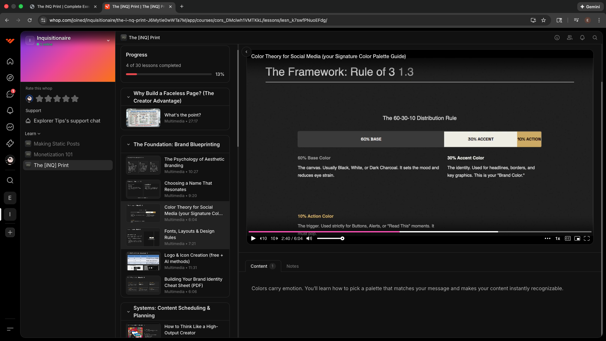
Task: Adjust the video volume slider
Action: (x=330, y=239)
